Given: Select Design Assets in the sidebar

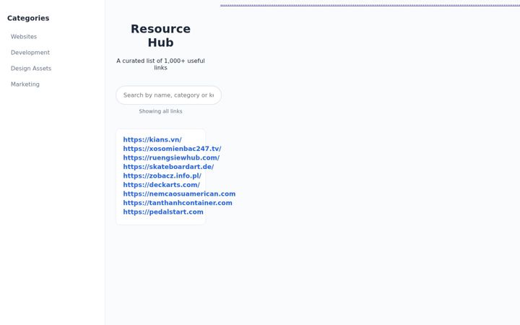Looking at the screenshot, I should (31, 69).
